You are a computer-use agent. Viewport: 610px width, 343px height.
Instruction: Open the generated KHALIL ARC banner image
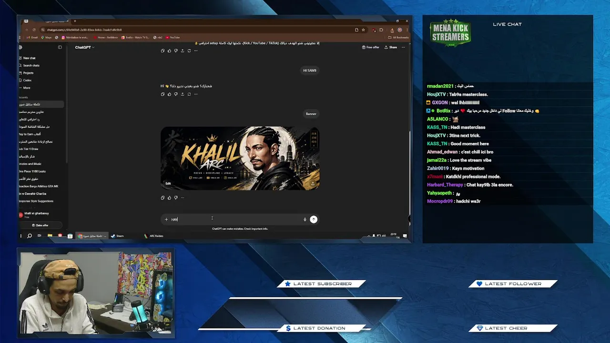(240, 158)
